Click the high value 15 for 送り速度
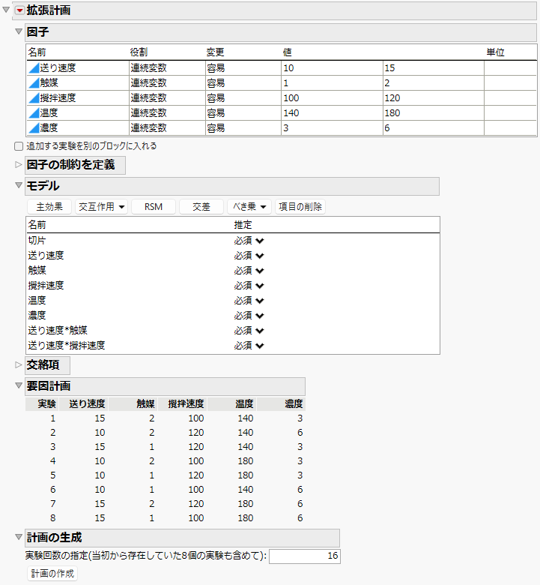 pos(434,68)
